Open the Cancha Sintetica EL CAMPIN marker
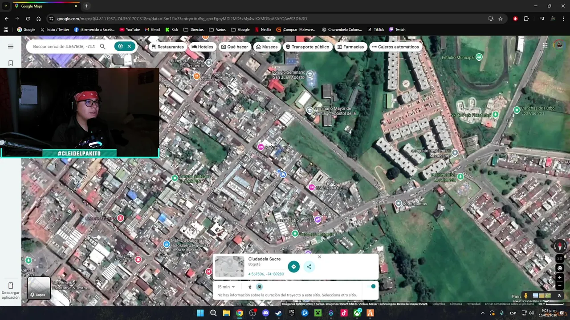570x320 pixels. pos(175,178)
